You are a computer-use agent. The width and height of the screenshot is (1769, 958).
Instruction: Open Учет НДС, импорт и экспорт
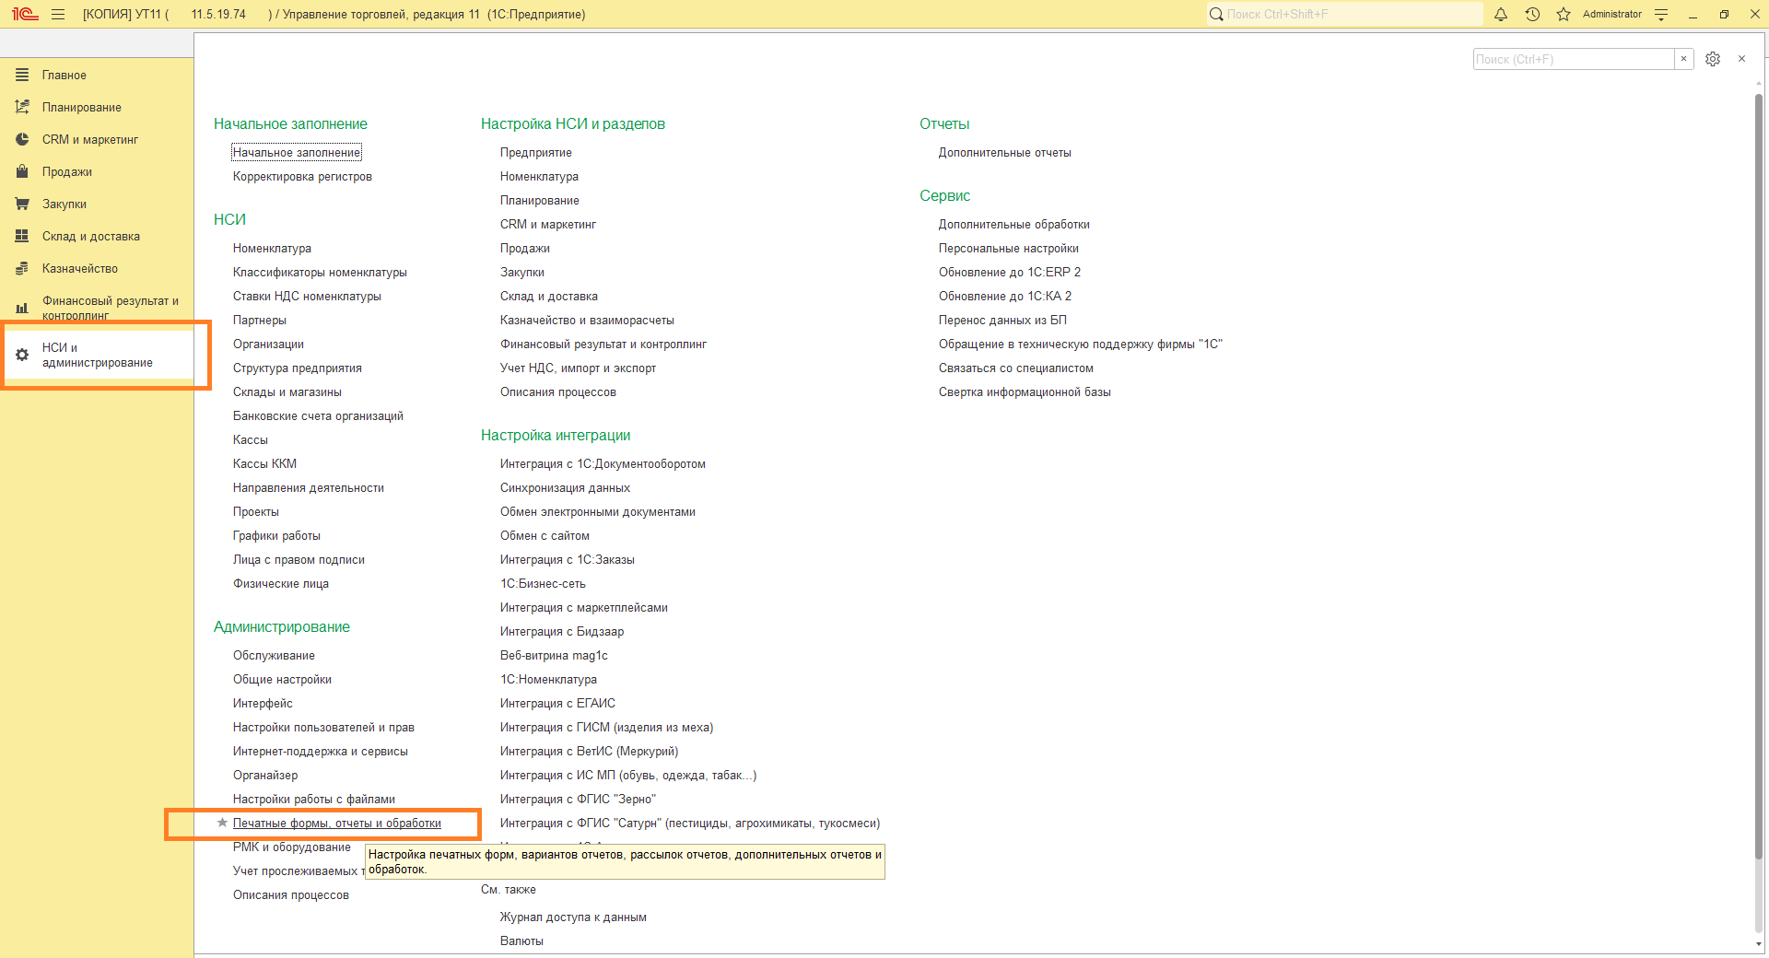pyautogui.click(x=578, y=368)
